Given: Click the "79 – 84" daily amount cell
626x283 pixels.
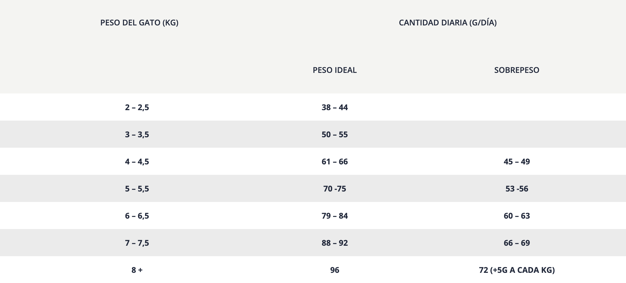Looking at the screenshot, I should click(335, 216).
